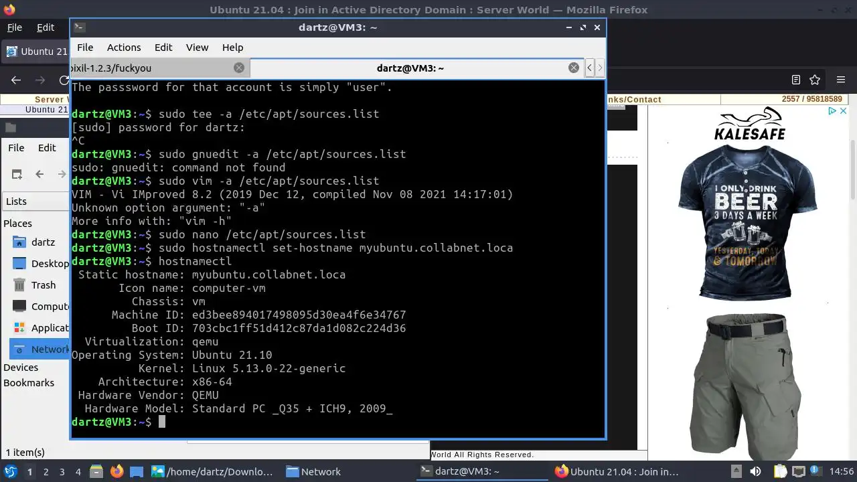Close the advertisement with the X icon
The width and height of the screenshot is (857, 482).
click(843, 111)
